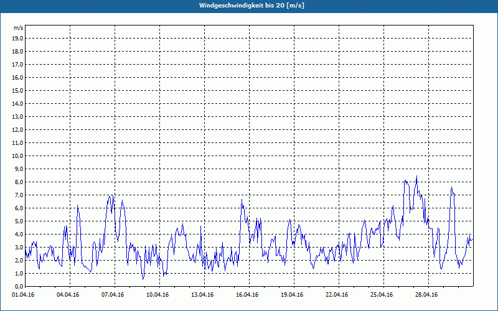Click the 'm/s' unit label

(18, 28)
